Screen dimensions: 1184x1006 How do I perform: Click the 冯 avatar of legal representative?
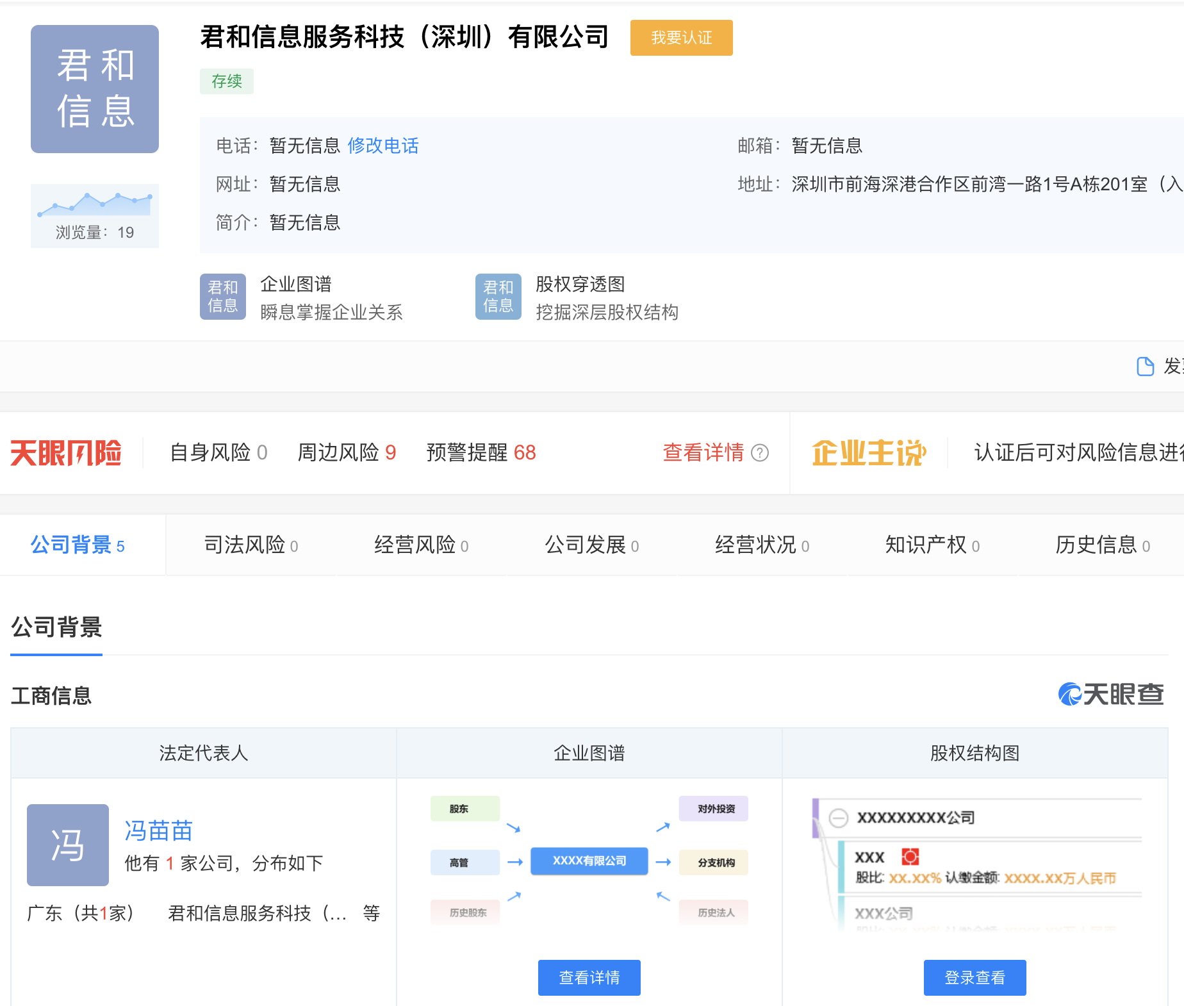coord(68,845)
